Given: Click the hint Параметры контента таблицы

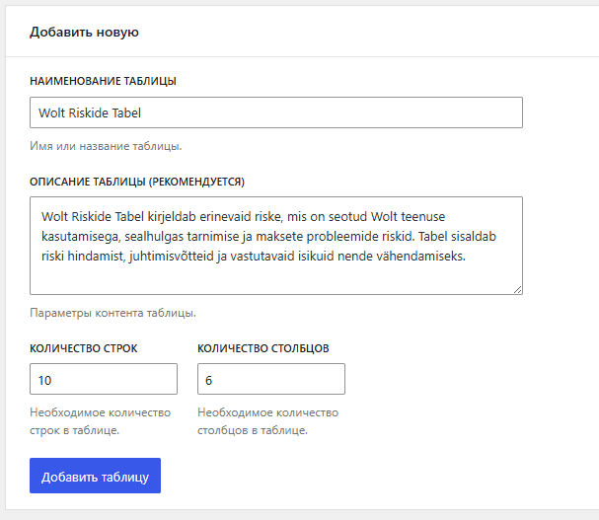Looking at the screenshot, I should pos(113,313).
